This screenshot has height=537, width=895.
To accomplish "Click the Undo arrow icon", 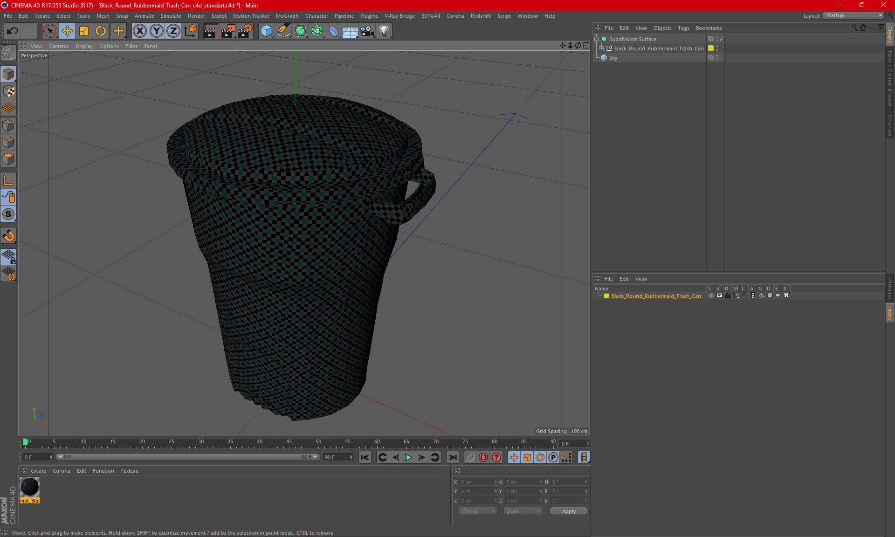I will pos(12,31).
